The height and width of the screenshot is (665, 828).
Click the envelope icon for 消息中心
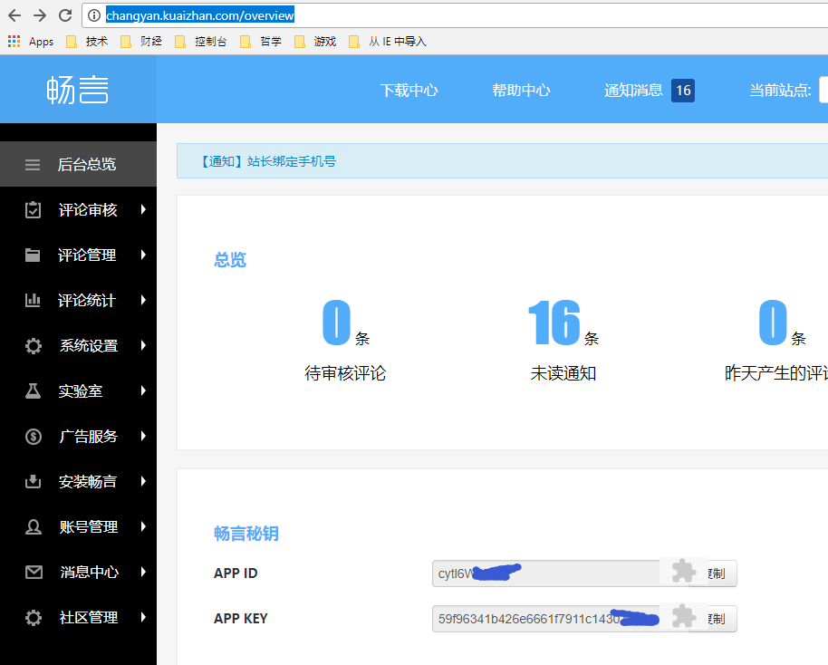[34, 572]
